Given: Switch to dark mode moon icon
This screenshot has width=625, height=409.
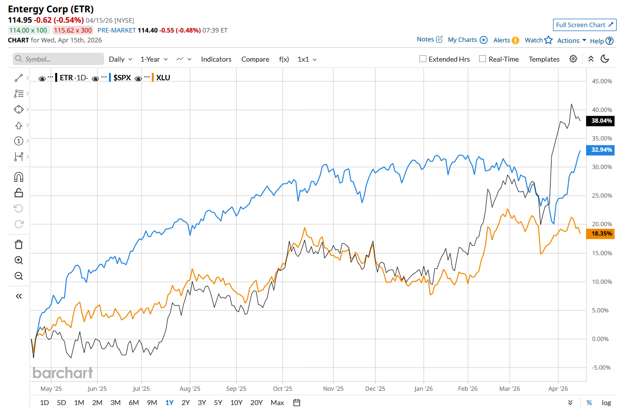Looking at the screenshot, I should coord(605,59).
